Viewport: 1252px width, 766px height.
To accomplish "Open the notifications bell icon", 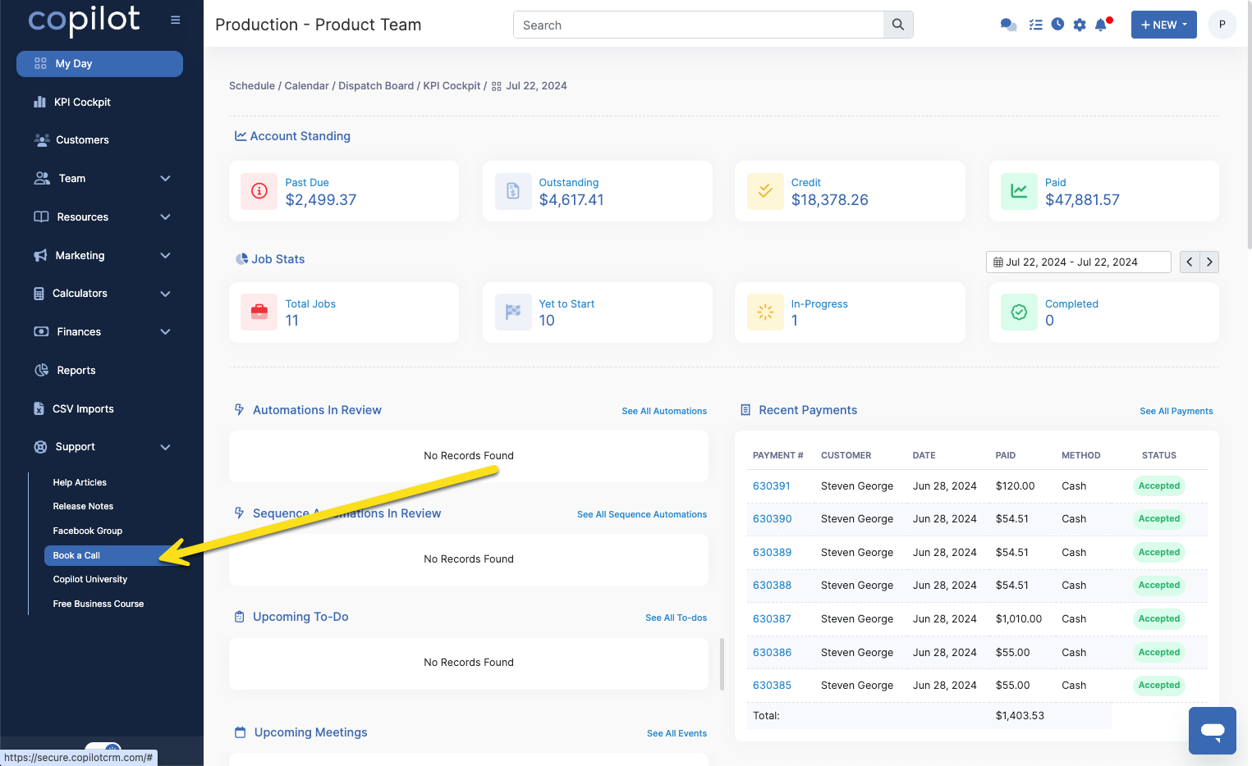I will 1102,25.
